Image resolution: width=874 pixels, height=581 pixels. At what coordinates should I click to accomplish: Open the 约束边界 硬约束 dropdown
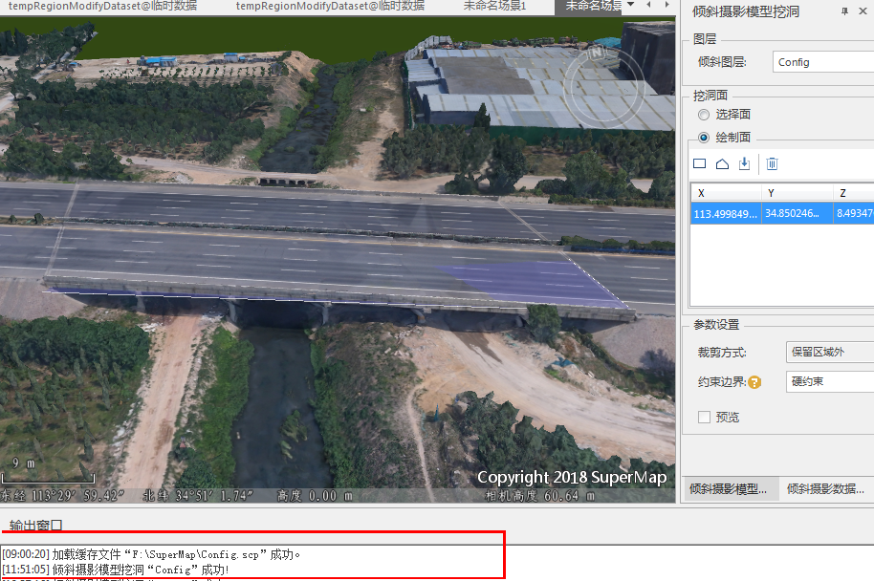click(x=828, y=381)
